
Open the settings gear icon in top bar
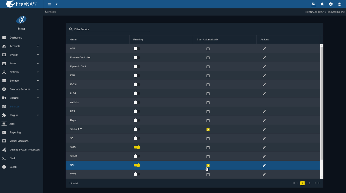pos(331,4)
